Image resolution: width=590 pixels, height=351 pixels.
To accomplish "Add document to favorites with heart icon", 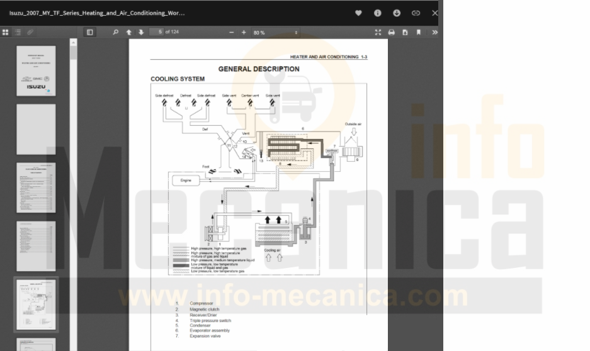I will pos(358,13).
